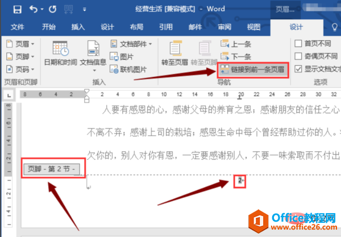This screenshot has width=341, height=237.
Task: Insert 联机图片 online picture
Action: tap(128, 69)
